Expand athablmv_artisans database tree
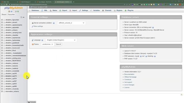This screenshot has width=184, height=103. 2,30
